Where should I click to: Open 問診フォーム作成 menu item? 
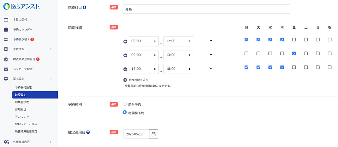pyautogui.click(x=26, y=124)
